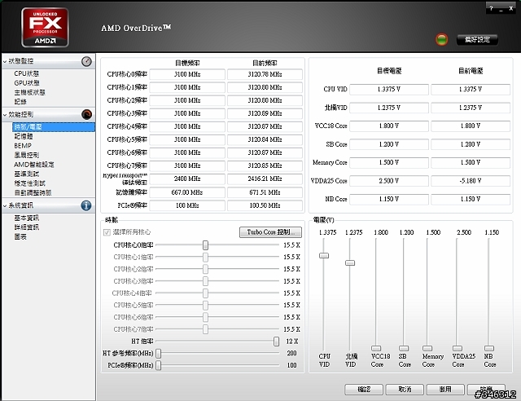Click the Apply button at bottom
Viewport: 521px width, 401px height.
(445, 390)
